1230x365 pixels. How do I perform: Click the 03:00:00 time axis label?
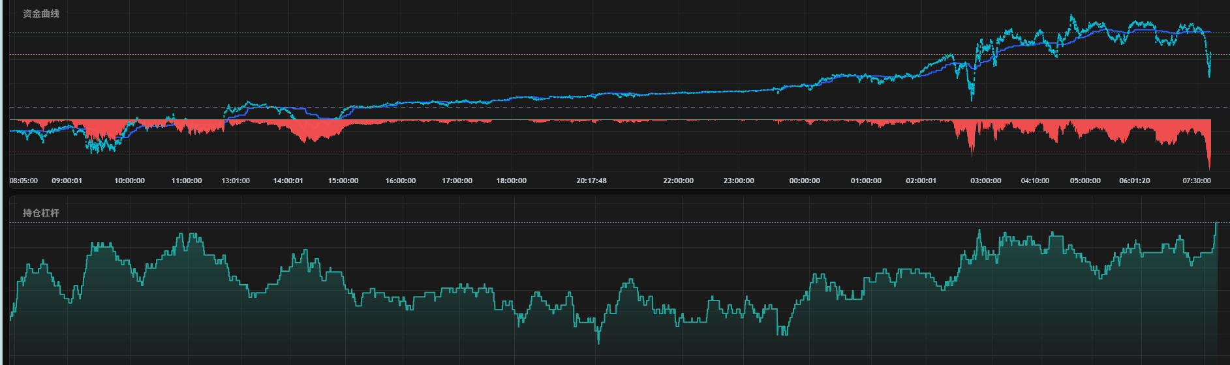tap(986, 181)
